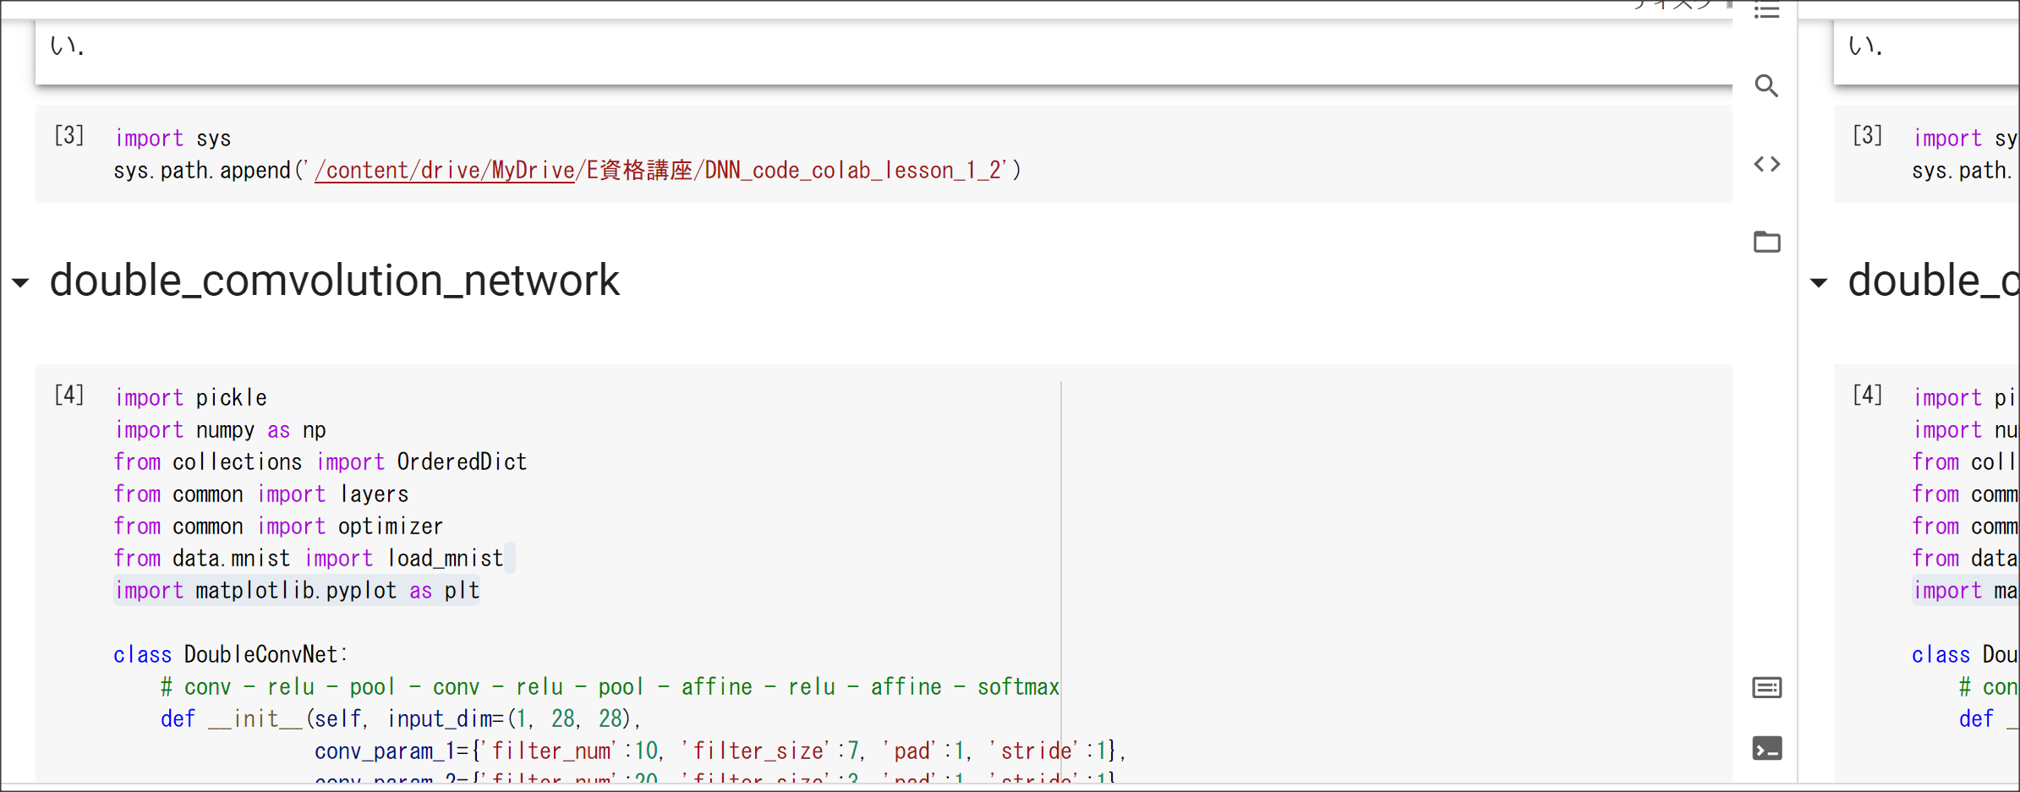2020x792 pixels.
Task: Open the terminal icon in the sidebar
Action: [x=1766, y=748]
